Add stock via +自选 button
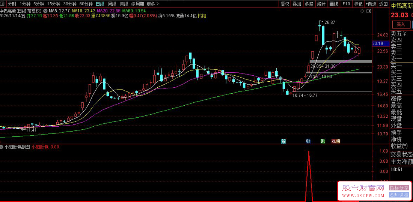Viewport: 413px width, 202px height. coord(371,4)
